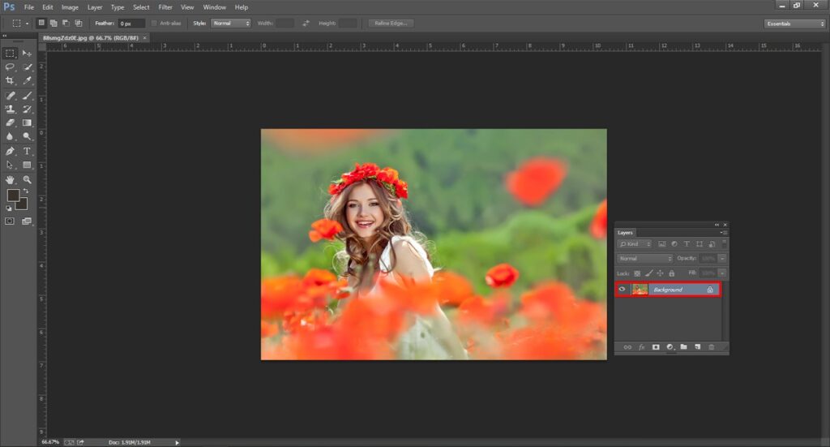The width and height of the screenshot is (830, 447).
Task: Select the Eraser tool
Action: 10,122
